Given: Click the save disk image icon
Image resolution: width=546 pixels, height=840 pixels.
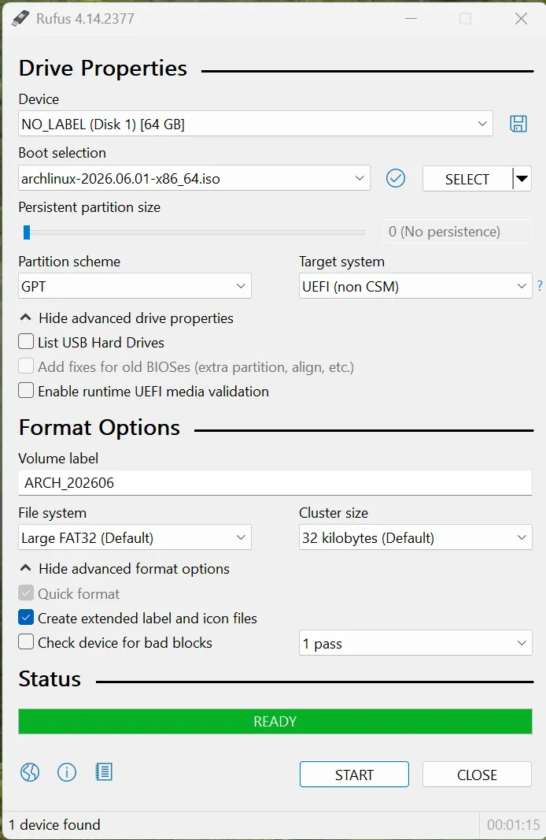Looking at the screenshot, I should click(x=518, y=124).
